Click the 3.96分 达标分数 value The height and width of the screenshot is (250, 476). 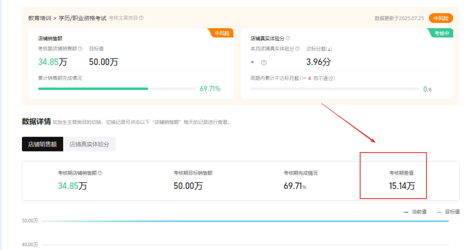pos(318,62)
